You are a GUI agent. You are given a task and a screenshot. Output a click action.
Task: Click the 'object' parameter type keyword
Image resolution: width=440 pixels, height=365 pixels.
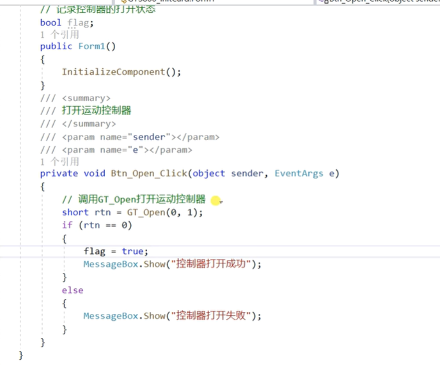pyautogui.click(x=208, y=173)
